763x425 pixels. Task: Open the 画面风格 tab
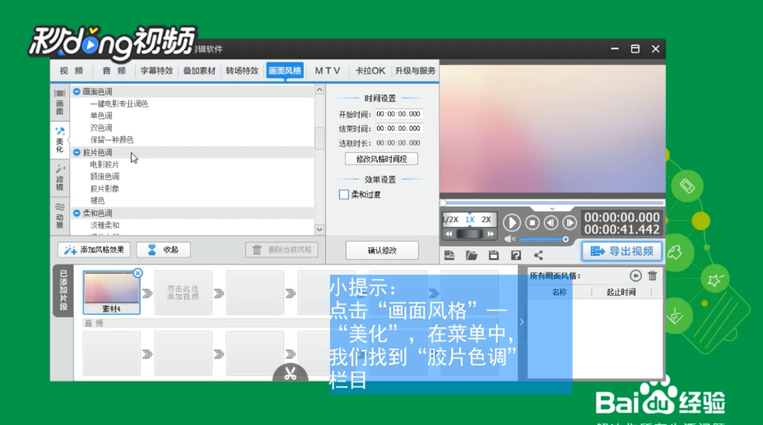285,71
